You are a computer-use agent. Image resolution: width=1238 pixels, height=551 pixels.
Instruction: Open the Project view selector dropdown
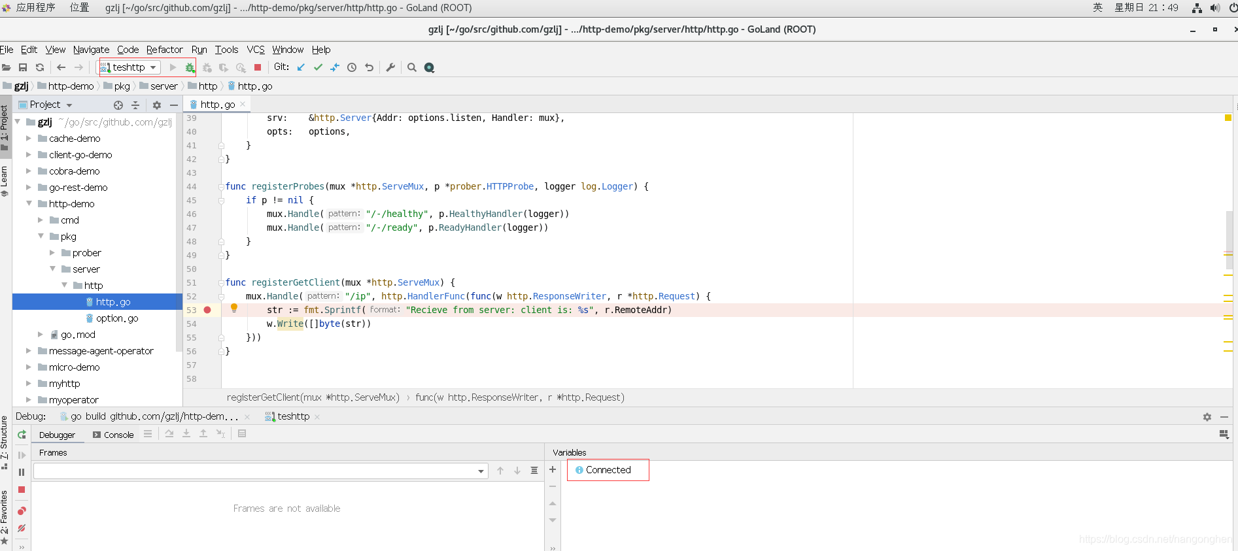[46, 105]
